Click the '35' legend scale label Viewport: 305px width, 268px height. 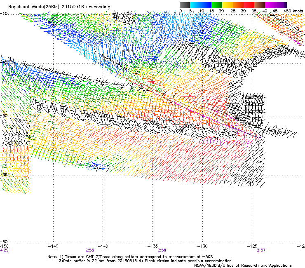point(254,11)
